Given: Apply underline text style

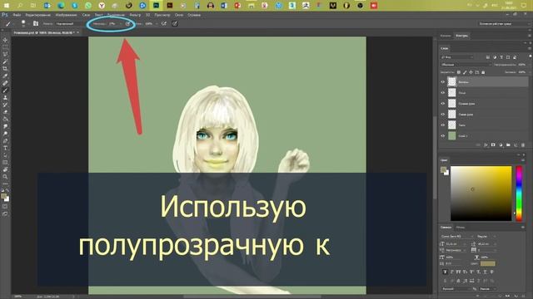Looking at the screenshot, I should click(485, 272).
